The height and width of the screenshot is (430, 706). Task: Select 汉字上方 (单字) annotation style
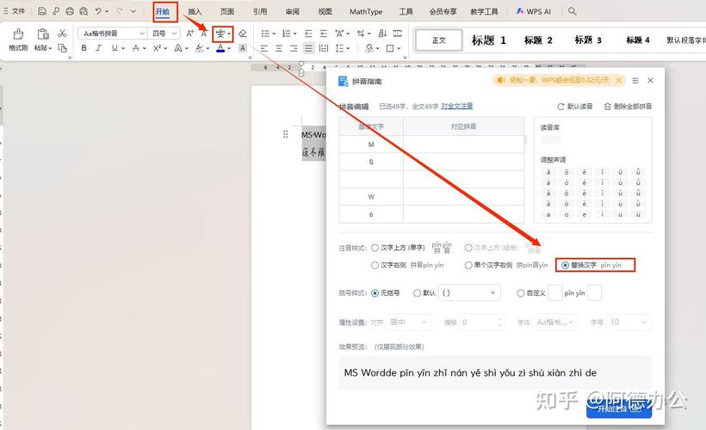[375, 248]
